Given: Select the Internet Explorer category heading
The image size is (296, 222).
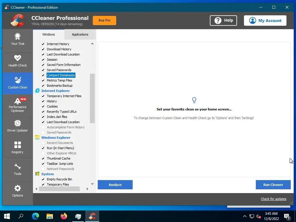Looking at the screenshot, I should 55,91.
